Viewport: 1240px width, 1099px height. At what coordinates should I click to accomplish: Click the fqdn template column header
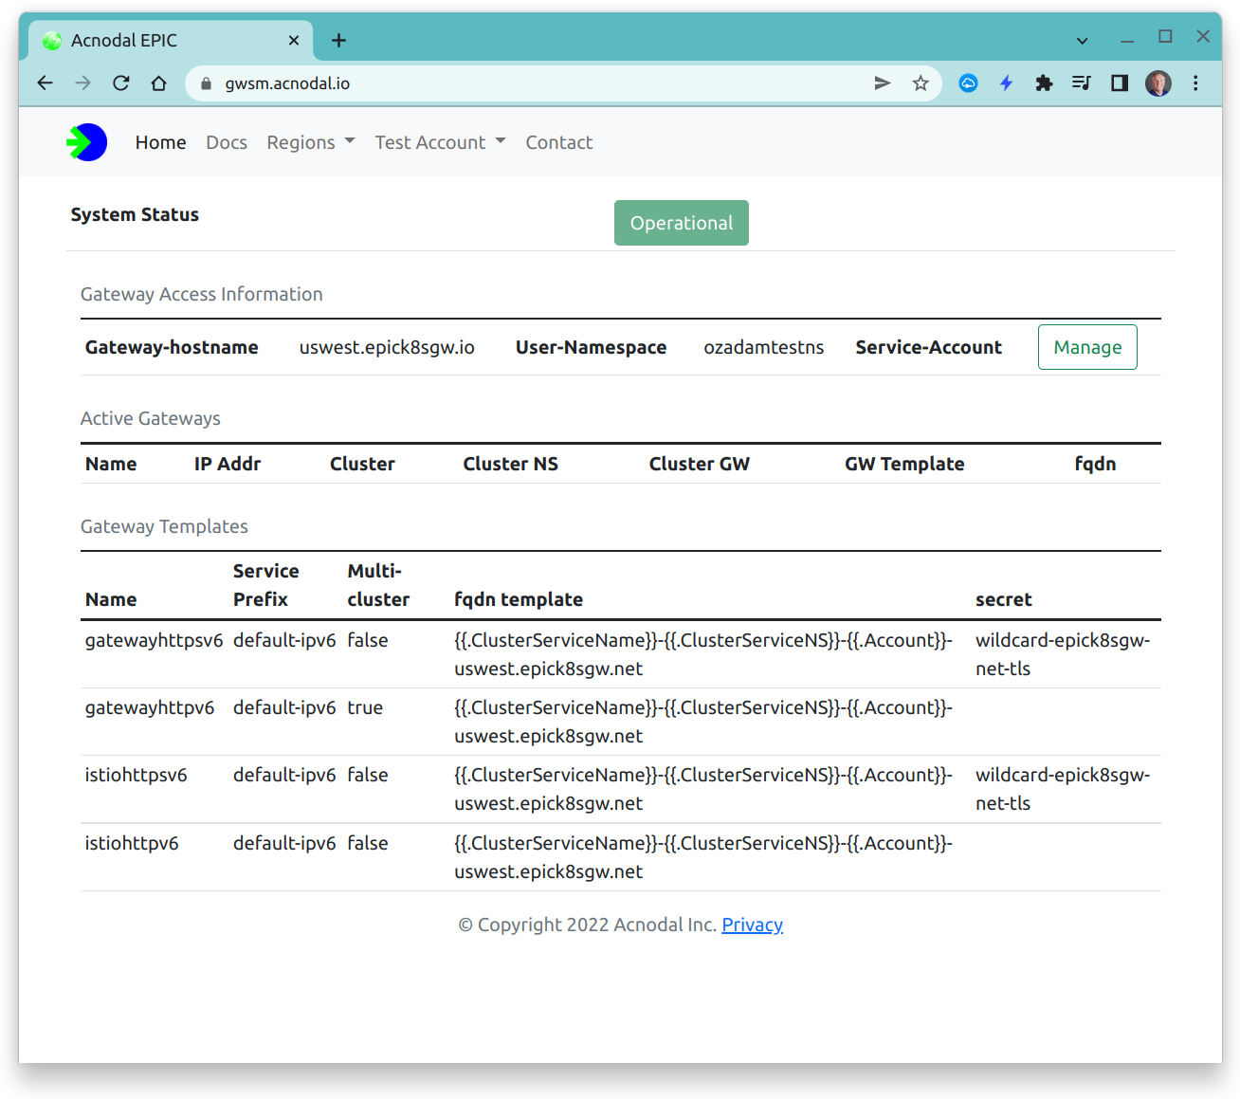[519, 599]
